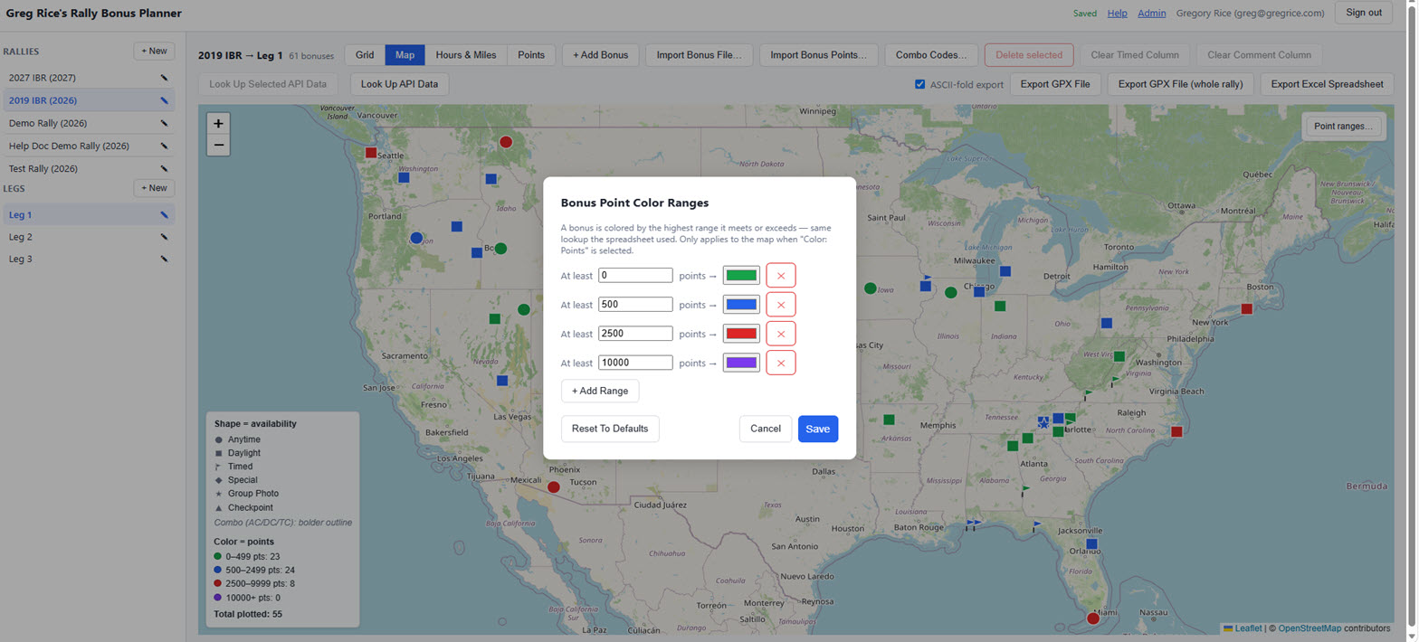Switch to the Grid tab
Screen dimensions: 1419x642
tap(365, 55)
